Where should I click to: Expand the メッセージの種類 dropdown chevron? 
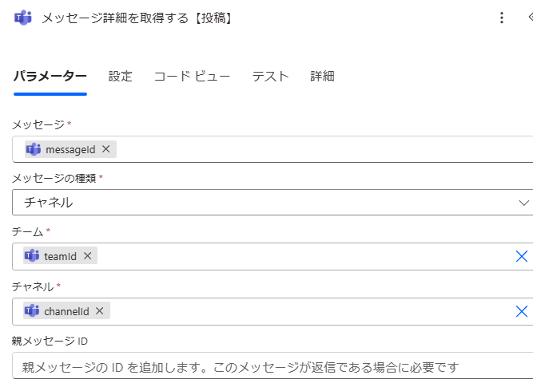click(x=524, y=203)
